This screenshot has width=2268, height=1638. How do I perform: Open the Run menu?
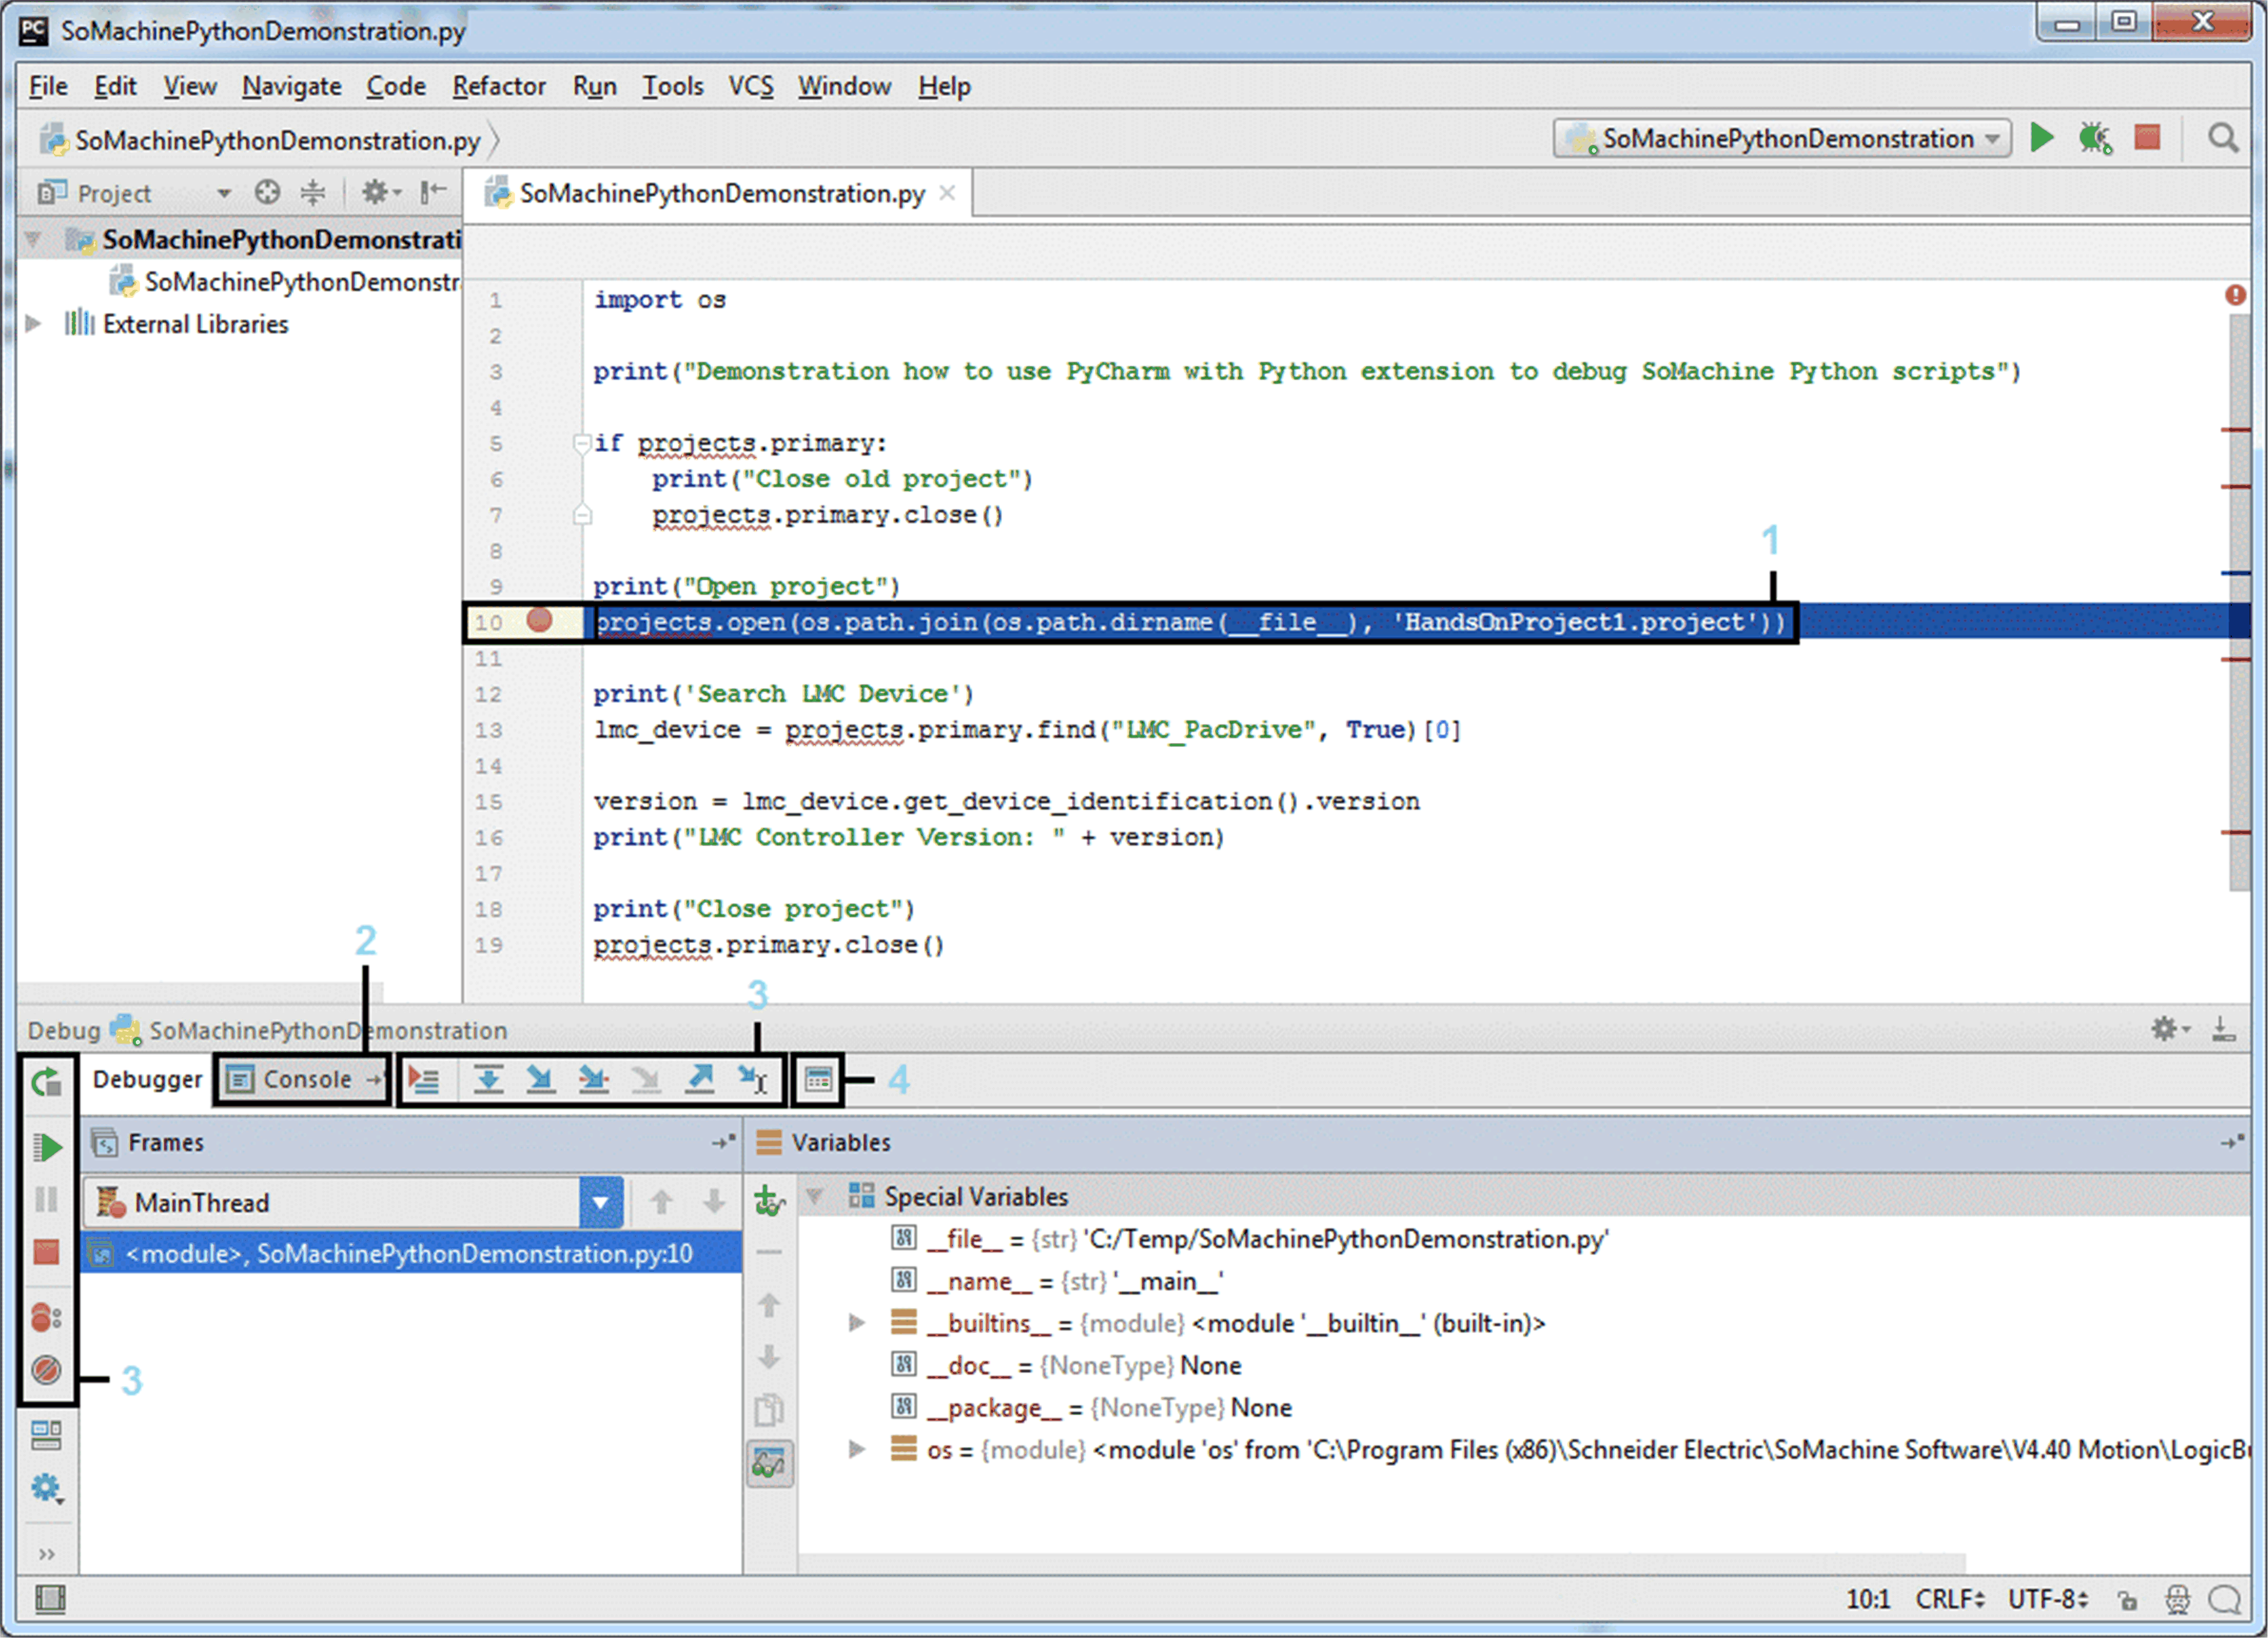pos(594,86)
